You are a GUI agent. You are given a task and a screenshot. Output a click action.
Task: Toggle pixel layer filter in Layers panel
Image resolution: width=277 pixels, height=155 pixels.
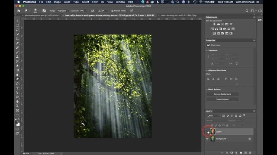[x=223, y=116]
